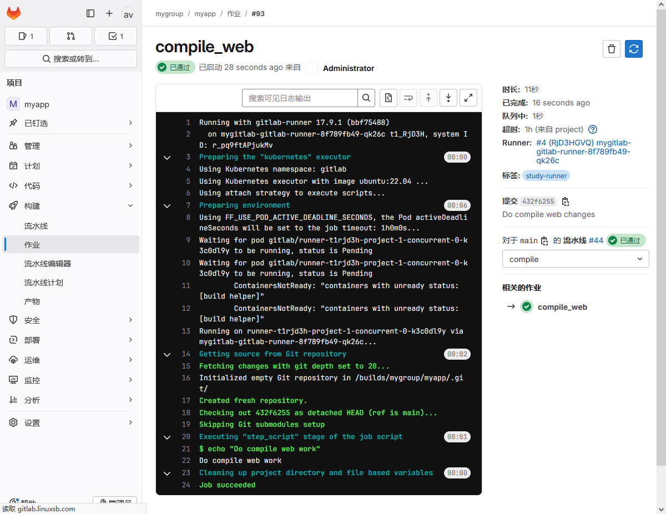Collapse the Executing step_script section
The height and width of the screenshot is (514, 666).
(167, 437)
